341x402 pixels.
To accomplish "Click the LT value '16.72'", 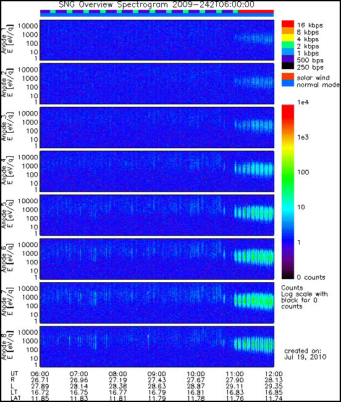I will tap(40, 392).
